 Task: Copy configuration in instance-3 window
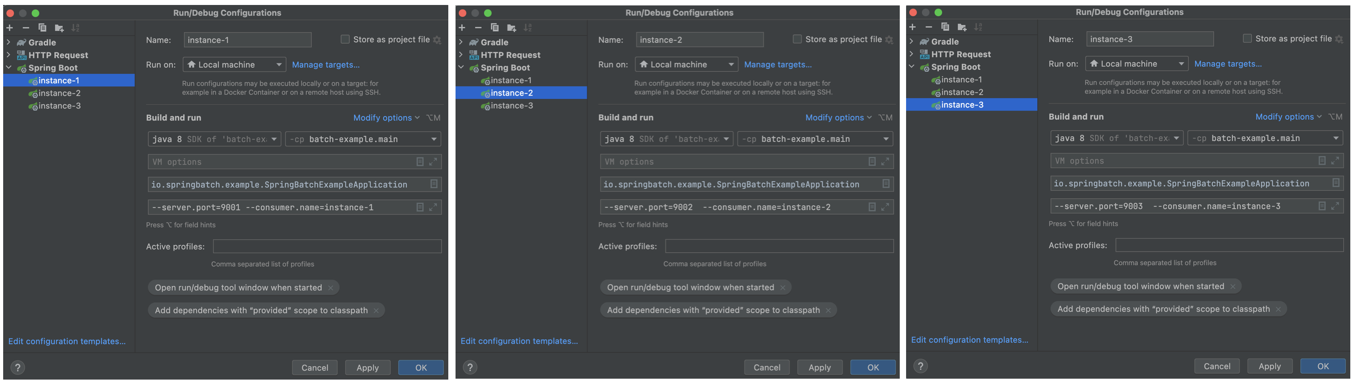(945, 28)
